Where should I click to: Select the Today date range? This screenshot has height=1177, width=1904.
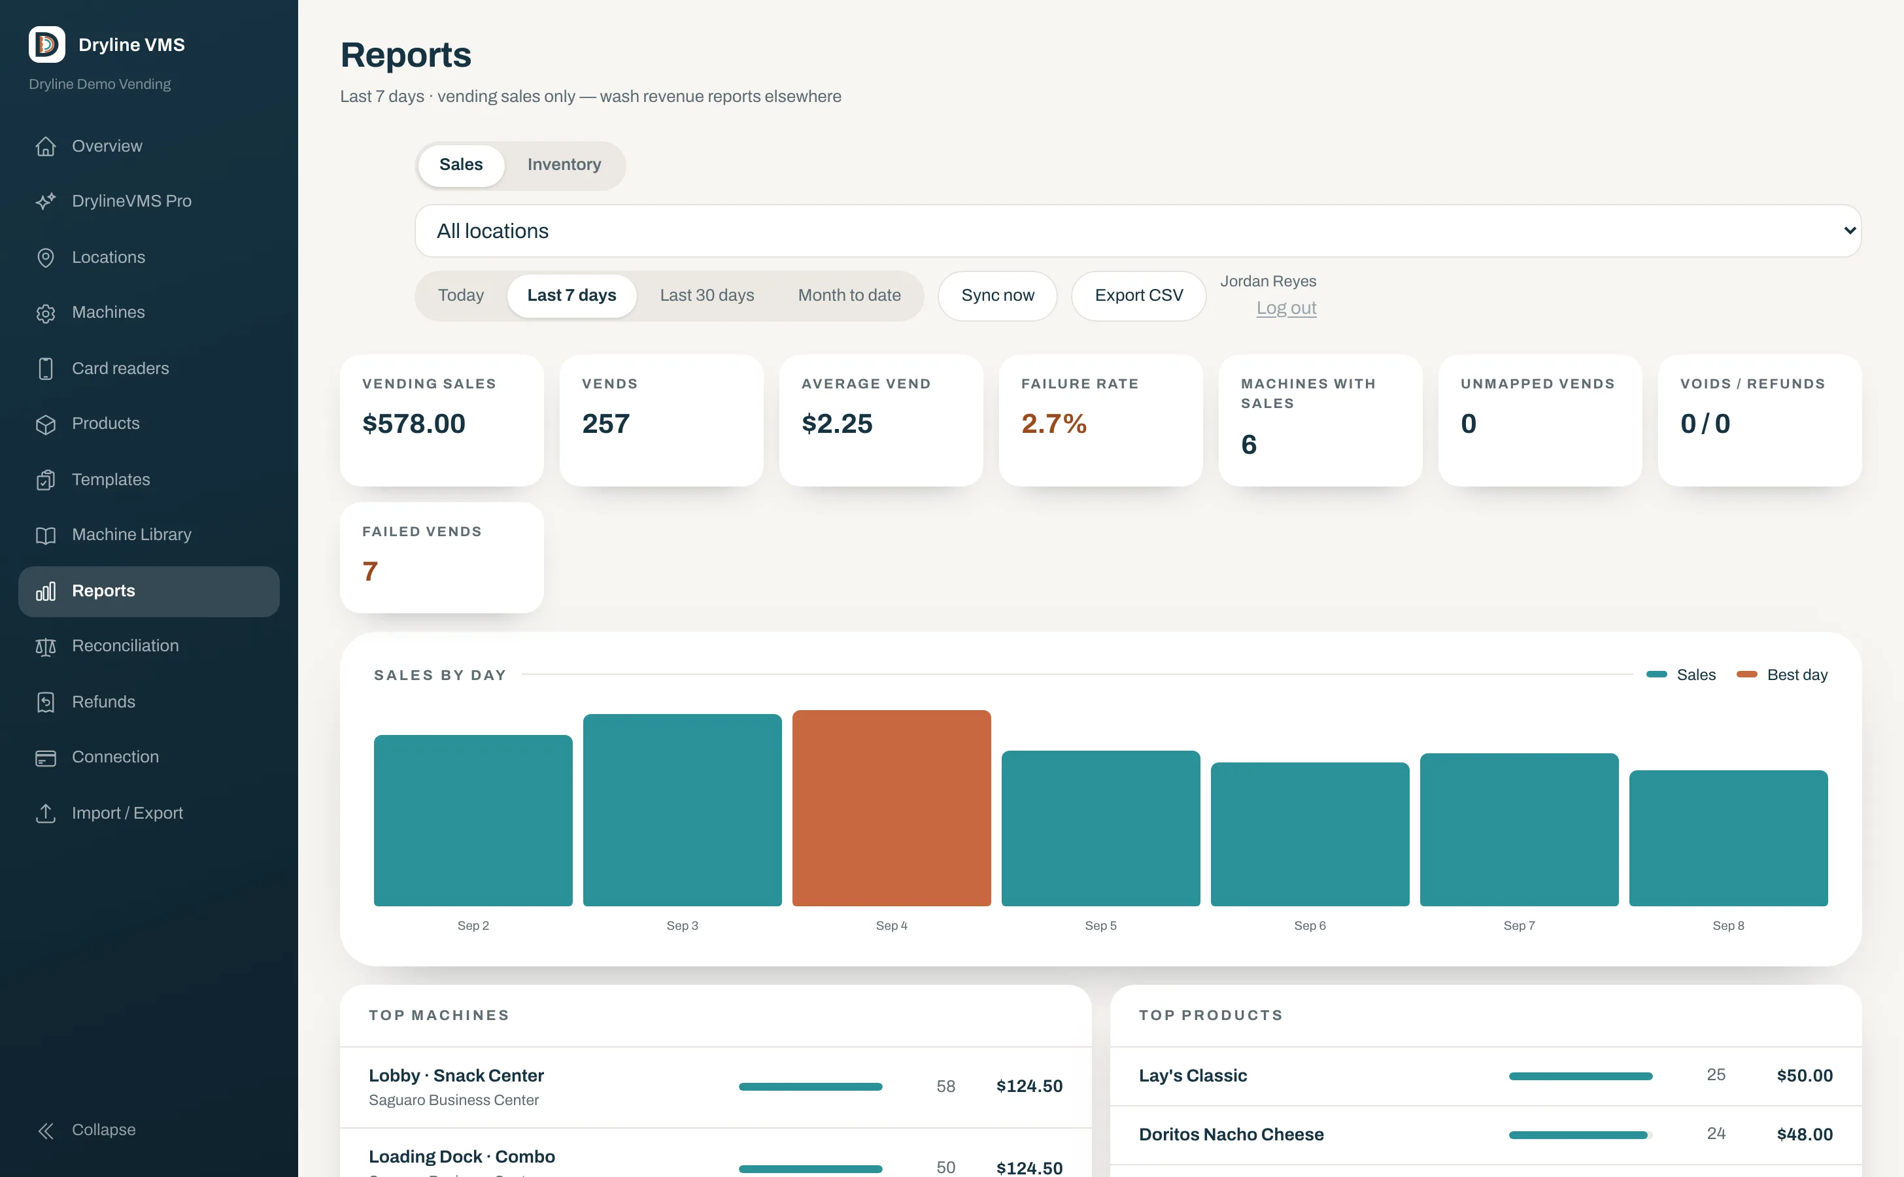point(461,296)
